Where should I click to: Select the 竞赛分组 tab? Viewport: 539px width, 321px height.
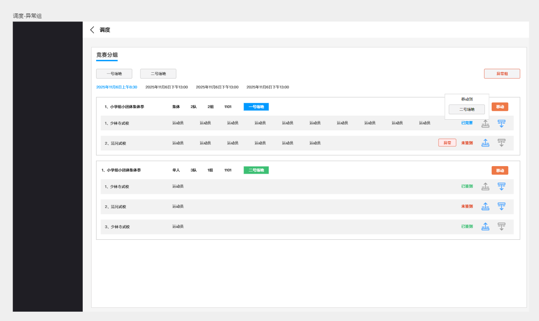coord(107,55)
